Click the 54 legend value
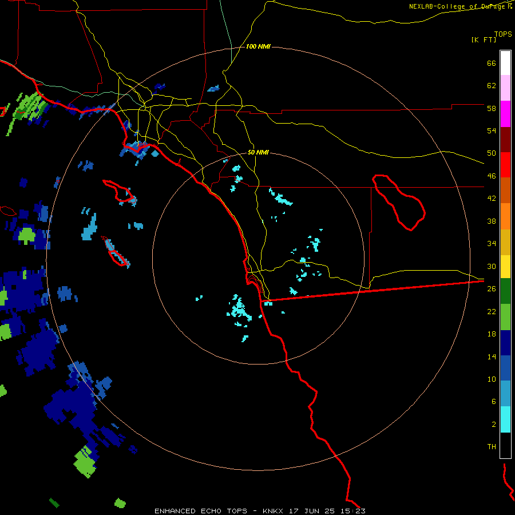The height and width of the screenshot is (515, 515). pos(492,130)
